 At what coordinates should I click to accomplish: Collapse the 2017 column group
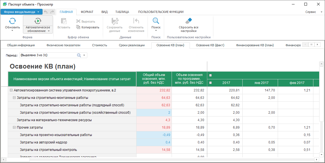click(x=211, y=83)
